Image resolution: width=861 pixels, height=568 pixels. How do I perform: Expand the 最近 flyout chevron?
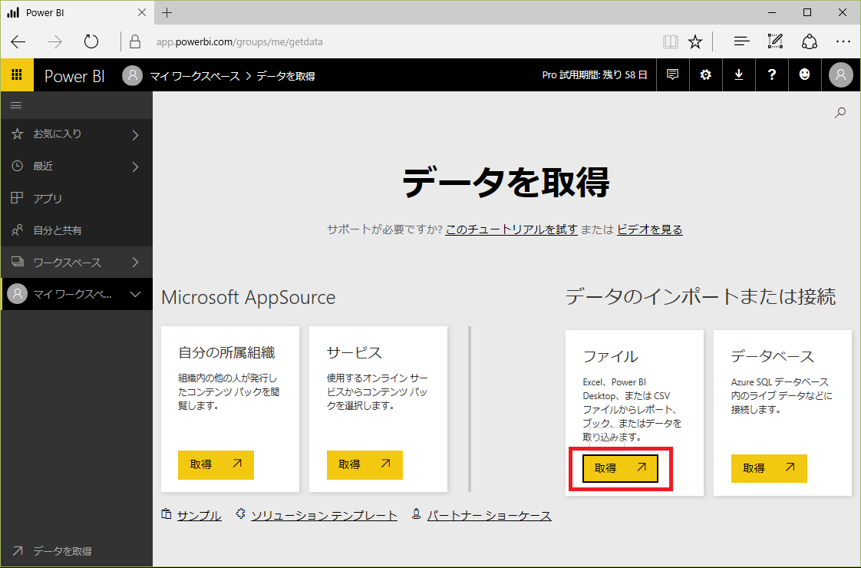tap(136, 167)
